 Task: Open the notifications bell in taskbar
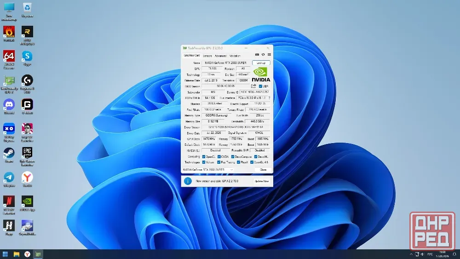(454, 254)
